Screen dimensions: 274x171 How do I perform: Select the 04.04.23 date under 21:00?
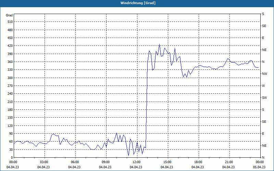[x=228, y=167]
